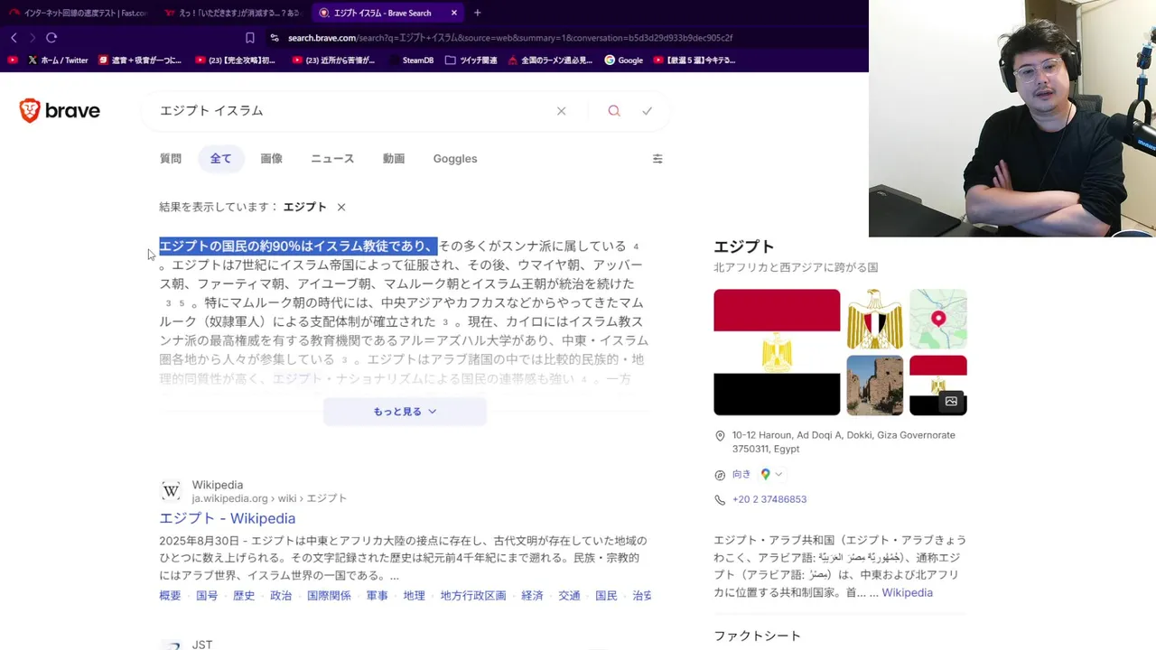This screenshot has width=1156, height=650.
Task: Switch to the いただきます browser tab
Action: [233, 13]
